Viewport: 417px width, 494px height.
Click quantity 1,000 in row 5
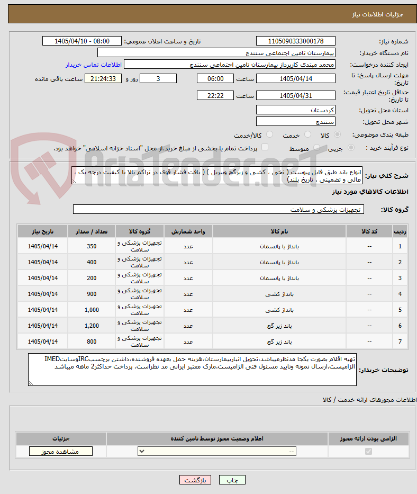[x=92, y=310]
